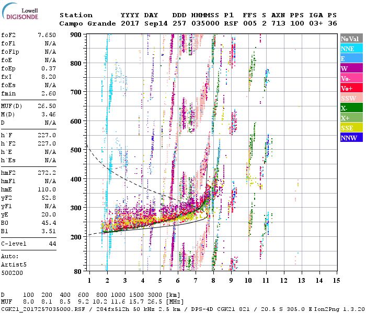Click the 500200 version number
The height and width of the screenshot is (313, 366).
(x=12, y=273)
